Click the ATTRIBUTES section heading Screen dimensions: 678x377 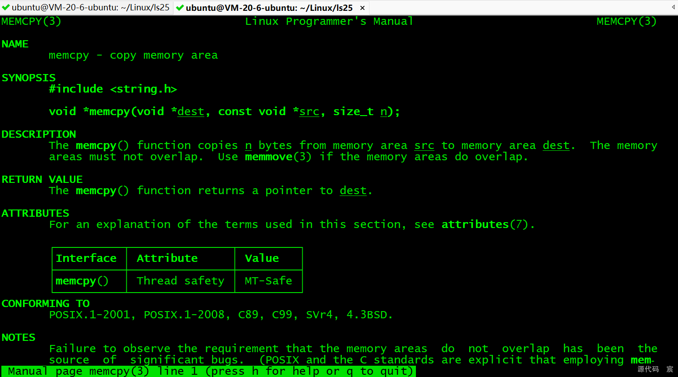coord(35,213)
